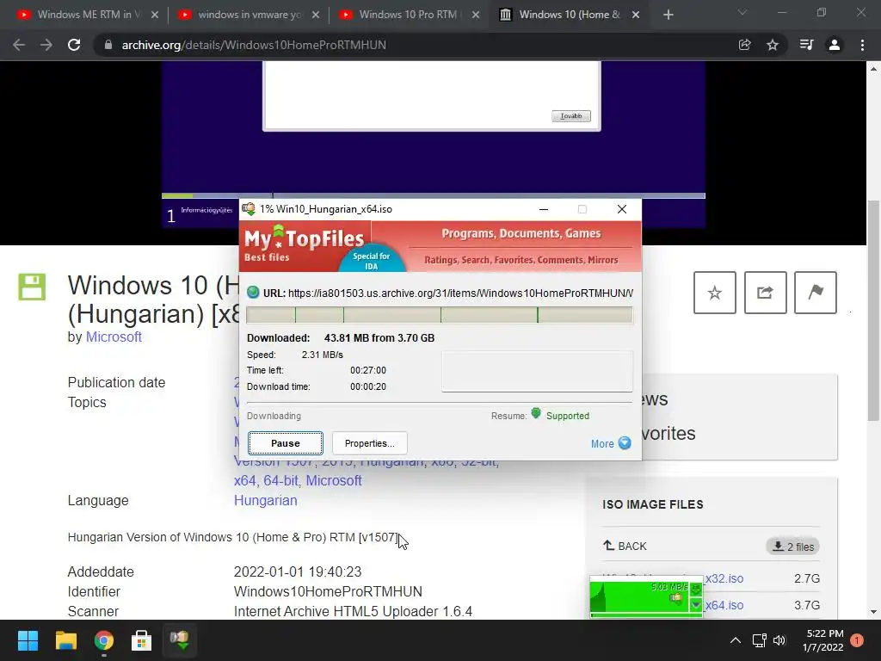Image resolution: width=881 pixels, height=661 pixels.
Task: Click the green floppy software icon
Action: [32, 287]
